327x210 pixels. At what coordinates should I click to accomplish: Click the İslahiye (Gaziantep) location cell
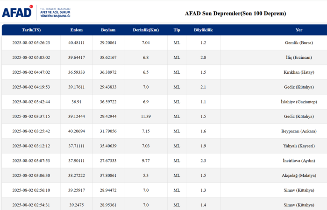point(299,102)
